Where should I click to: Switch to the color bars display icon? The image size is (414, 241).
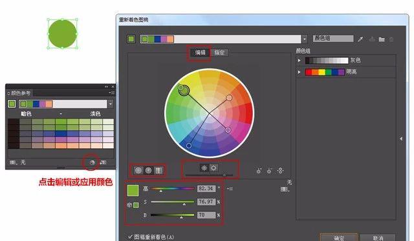point(158,171)
